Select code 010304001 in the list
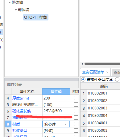 click(97, 123)
